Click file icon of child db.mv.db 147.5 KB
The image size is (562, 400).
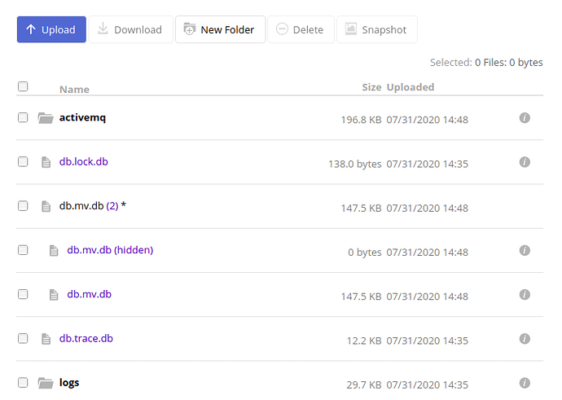pyautogui.click(x=54, y=295)
